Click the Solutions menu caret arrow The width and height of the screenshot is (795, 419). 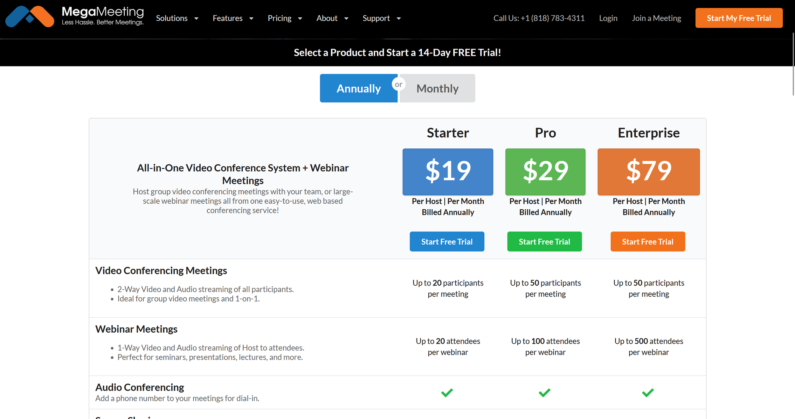tap(196, 18)
